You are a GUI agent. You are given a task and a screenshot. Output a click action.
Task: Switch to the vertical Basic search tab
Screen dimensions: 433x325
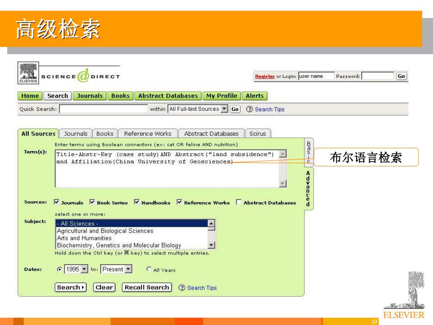coord(308,152)
